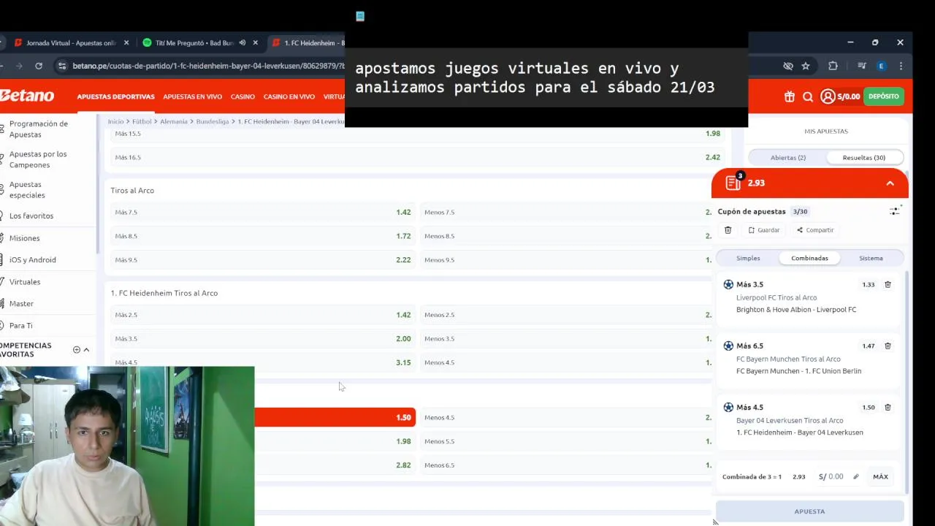Click the green Depósito button
This screenshot has height=526, width=935.
click(883, 96)
